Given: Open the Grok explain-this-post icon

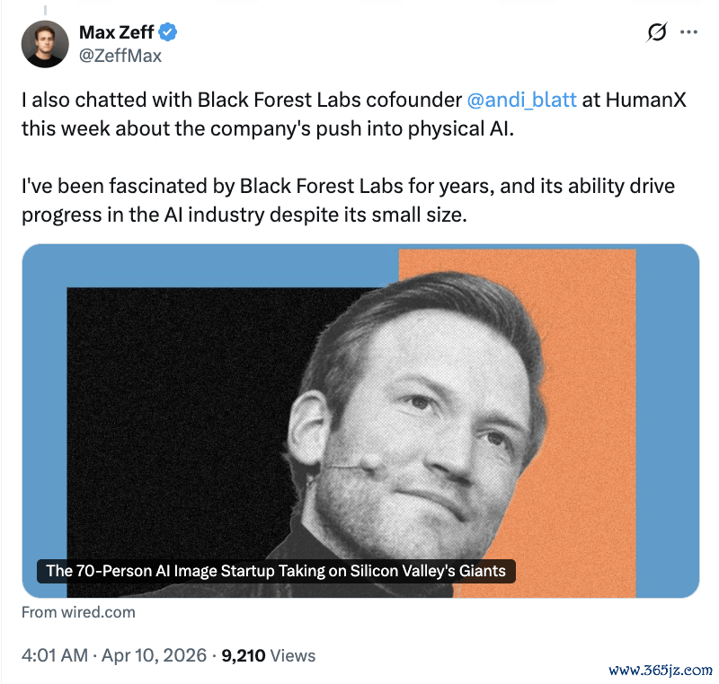Looking at the screenshot, I should 657,32.
